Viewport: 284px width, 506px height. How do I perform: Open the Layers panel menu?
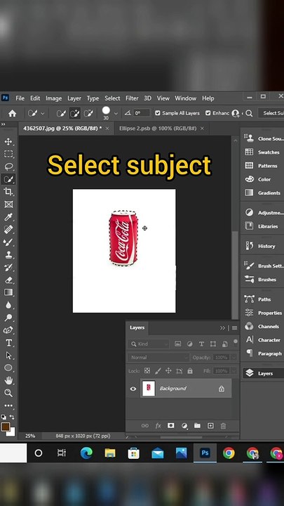pos(234,328)
